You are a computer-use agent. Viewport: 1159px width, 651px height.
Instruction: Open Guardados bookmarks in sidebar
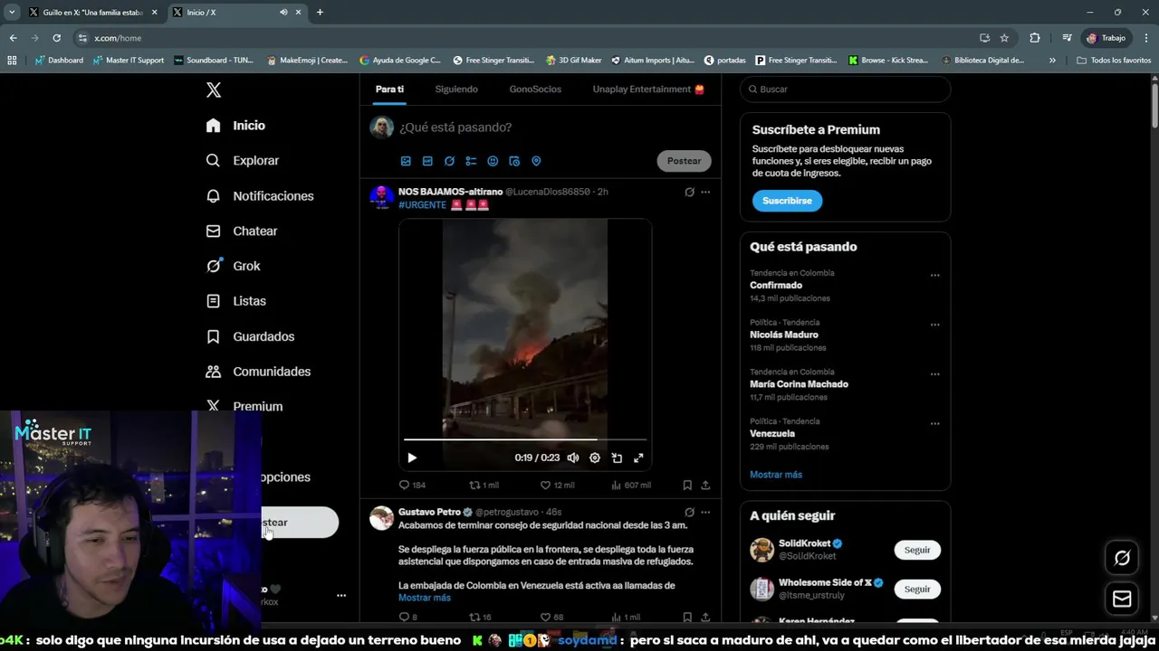click(250, 336)
